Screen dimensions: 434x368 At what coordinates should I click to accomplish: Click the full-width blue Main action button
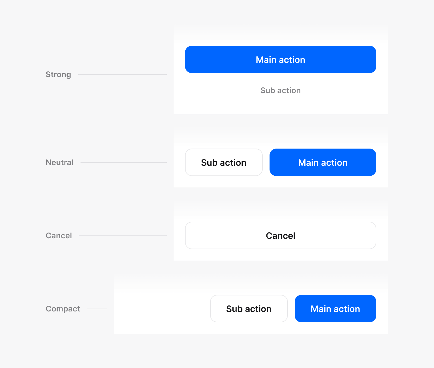(280, 59)
